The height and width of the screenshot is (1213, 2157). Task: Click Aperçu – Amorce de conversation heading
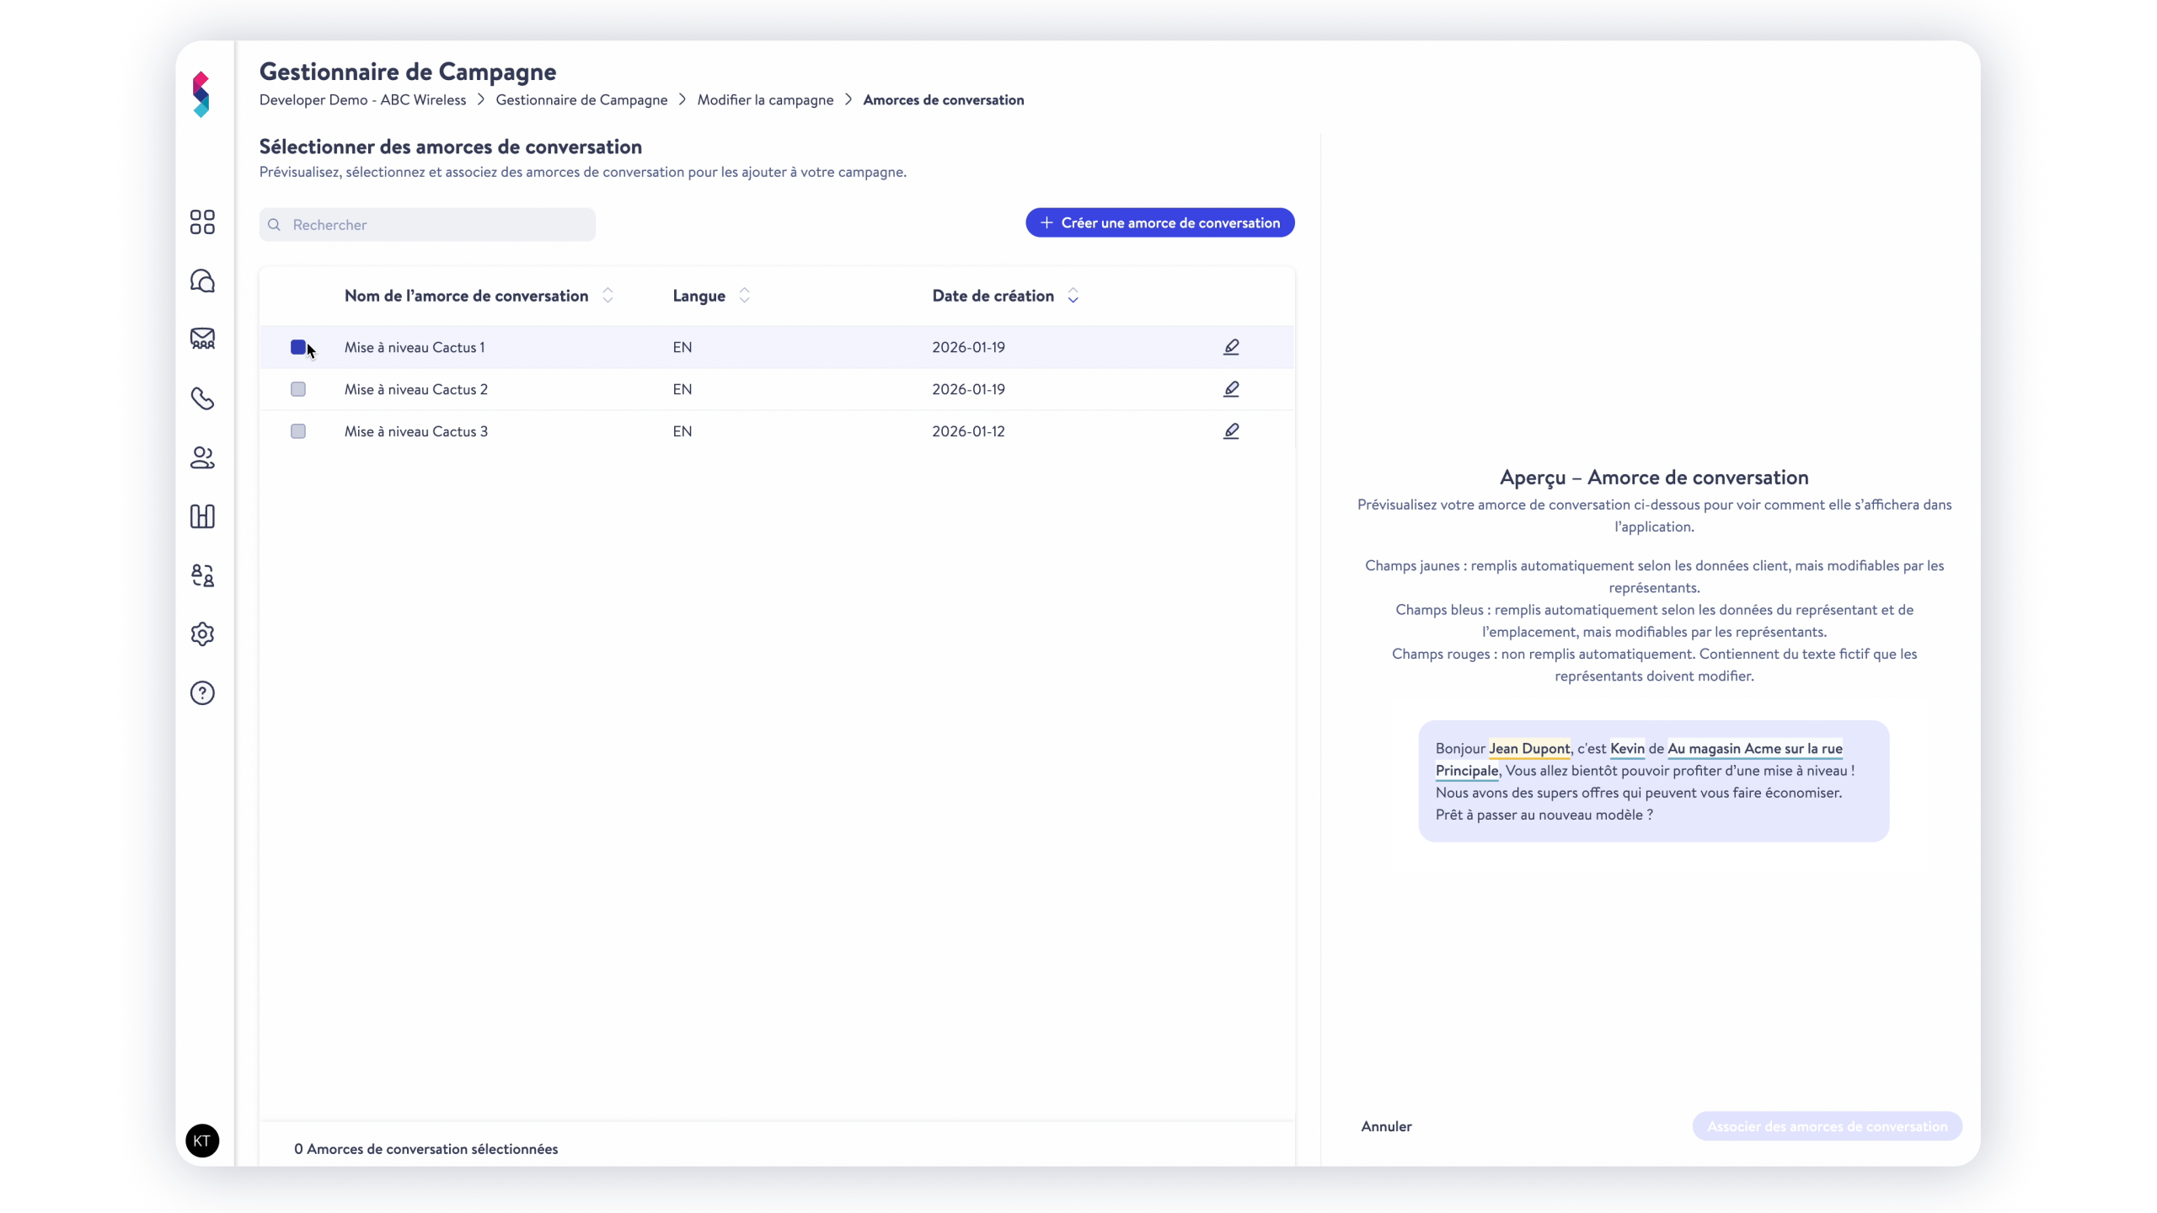(1654, 478)
